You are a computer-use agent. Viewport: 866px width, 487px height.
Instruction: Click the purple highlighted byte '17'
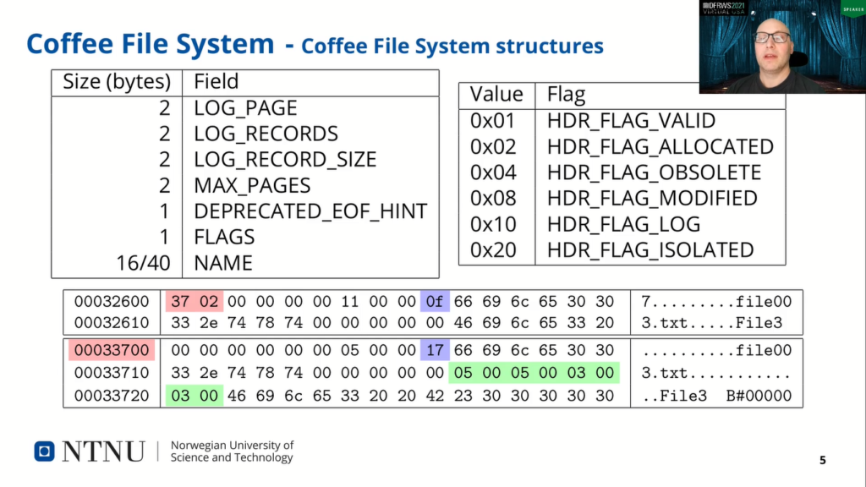point(435,350)
